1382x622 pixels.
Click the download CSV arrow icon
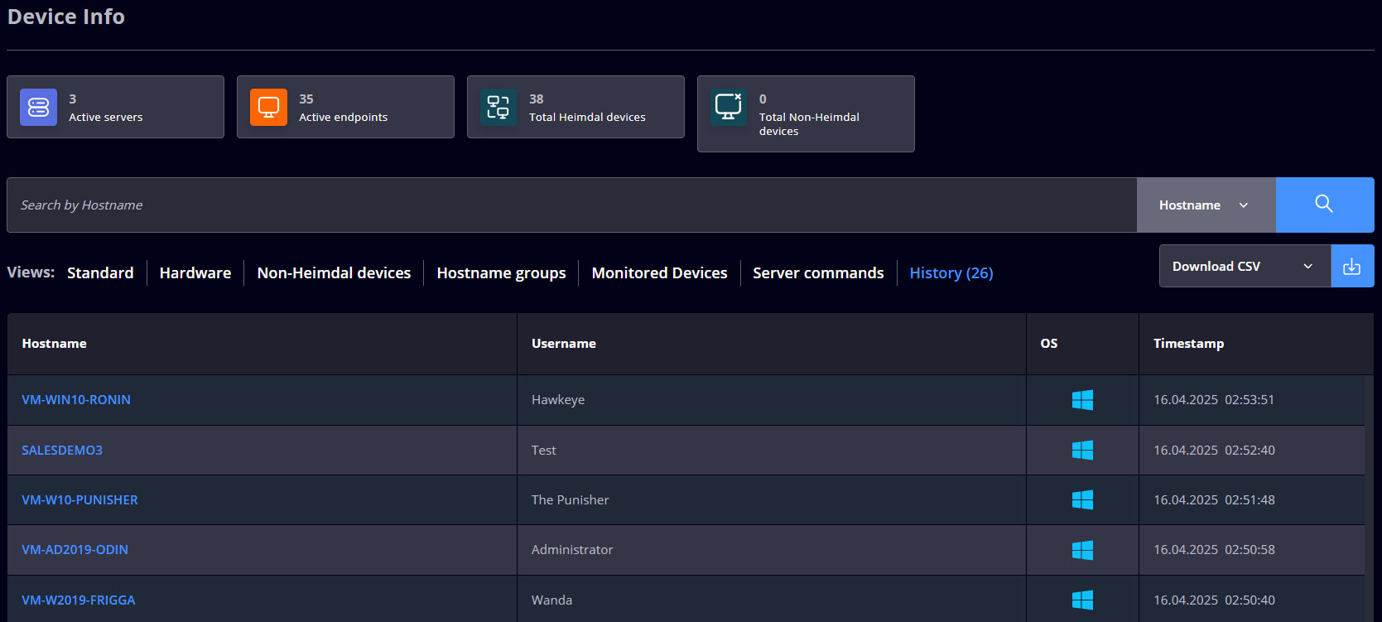[1351, 266]
